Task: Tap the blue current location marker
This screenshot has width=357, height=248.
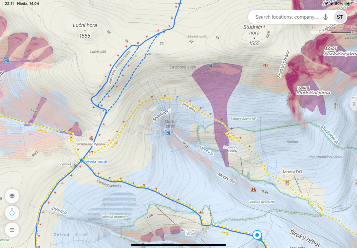Action: pos(257,235)
